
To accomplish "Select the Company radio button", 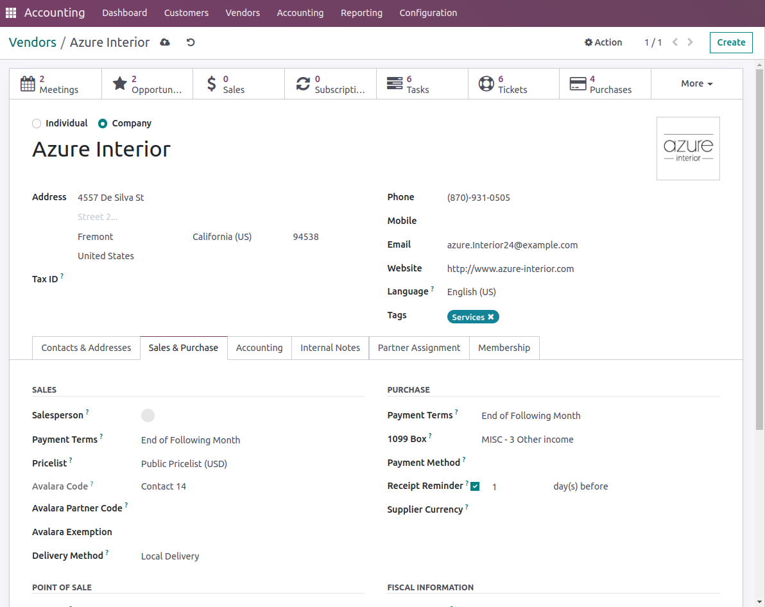I will (x=103, y=123).
